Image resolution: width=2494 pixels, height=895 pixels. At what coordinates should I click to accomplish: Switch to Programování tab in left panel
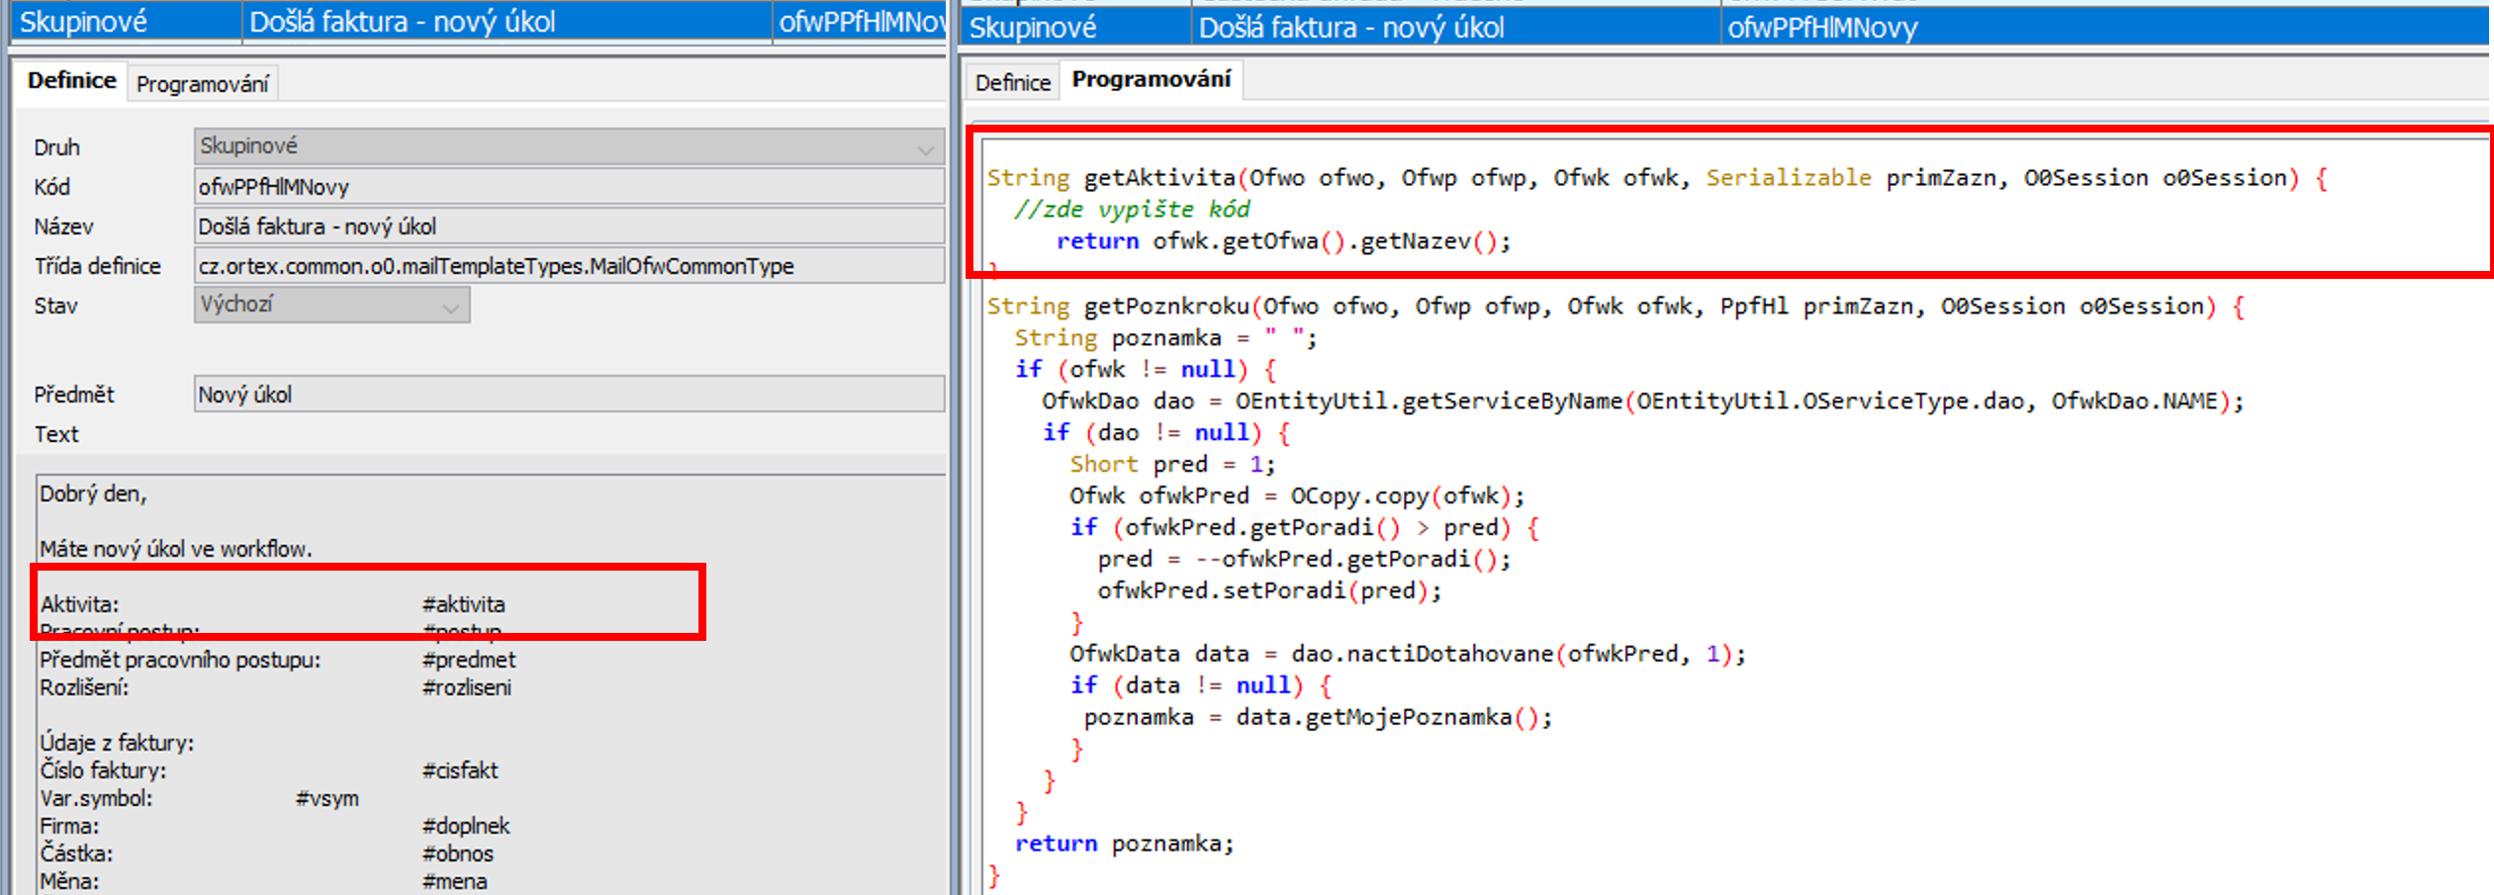tap(202, 84)
